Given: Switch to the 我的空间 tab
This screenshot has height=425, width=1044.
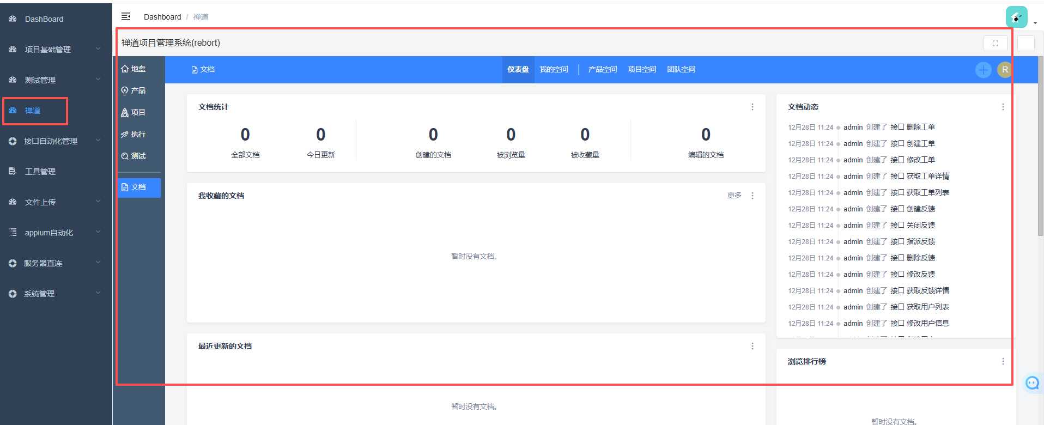Looking at the screenshot, I should [554, 70].
